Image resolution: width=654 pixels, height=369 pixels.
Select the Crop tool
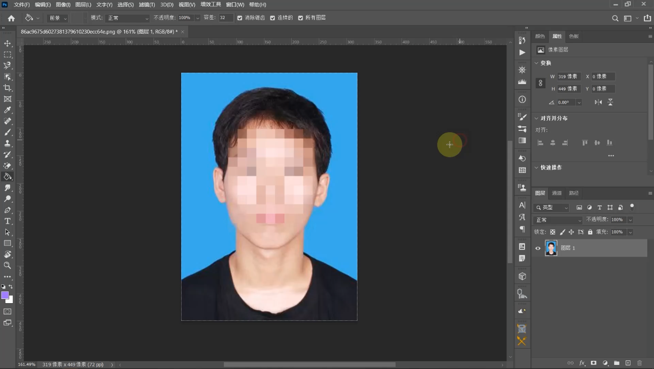click(7, 88)
